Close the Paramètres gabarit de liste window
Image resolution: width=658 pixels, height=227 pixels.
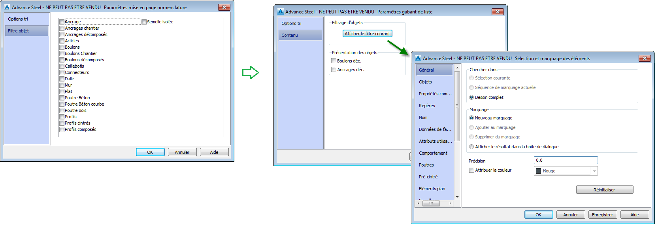pyautogui.click(x=498, y=11)
